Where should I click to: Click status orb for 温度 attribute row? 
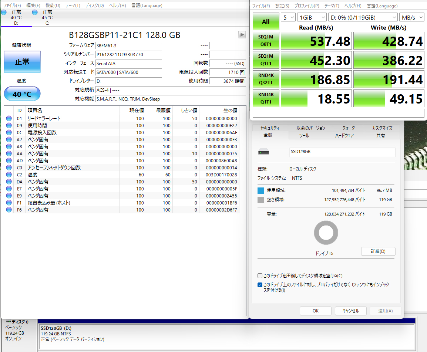tap(9, 175)
